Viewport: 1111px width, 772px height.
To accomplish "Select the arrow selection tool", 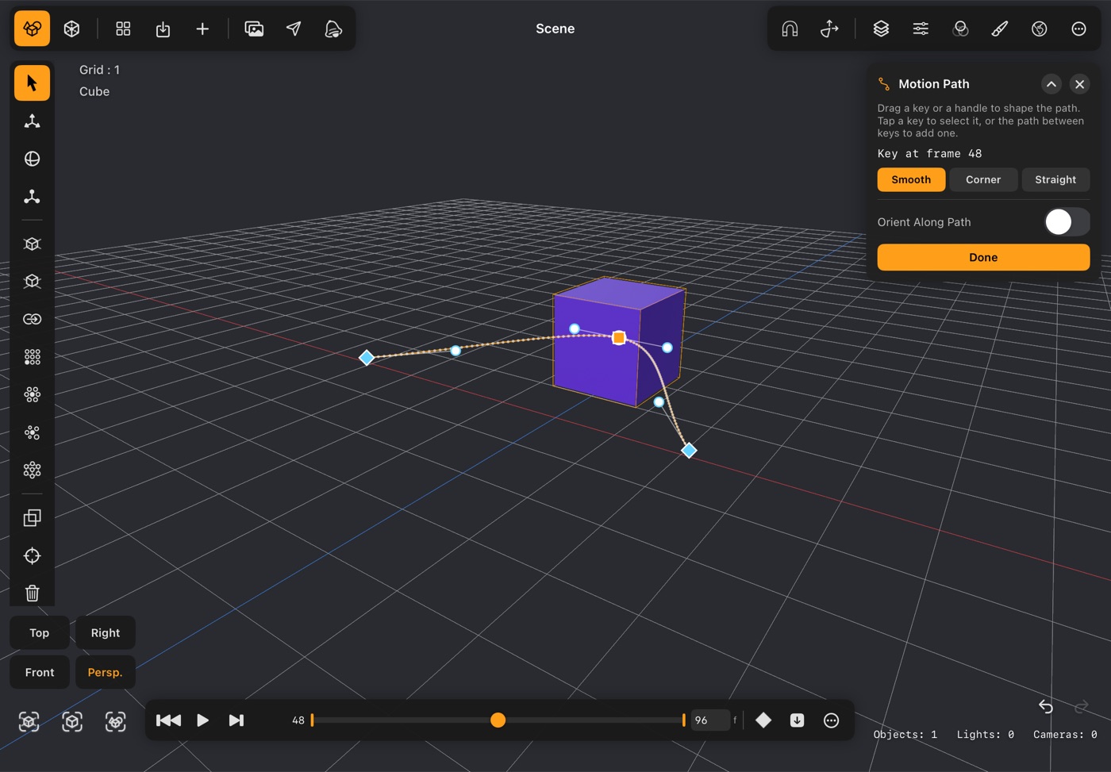I will click(x=32, y=83).
